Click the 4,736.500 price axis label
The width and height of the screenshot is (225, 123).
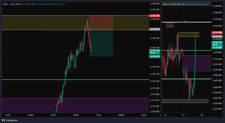point(155,48)
